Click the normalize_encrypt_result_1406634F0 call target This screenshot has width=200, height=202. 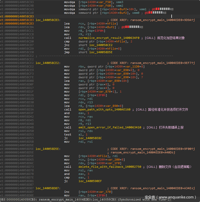[x=109, y=38]
